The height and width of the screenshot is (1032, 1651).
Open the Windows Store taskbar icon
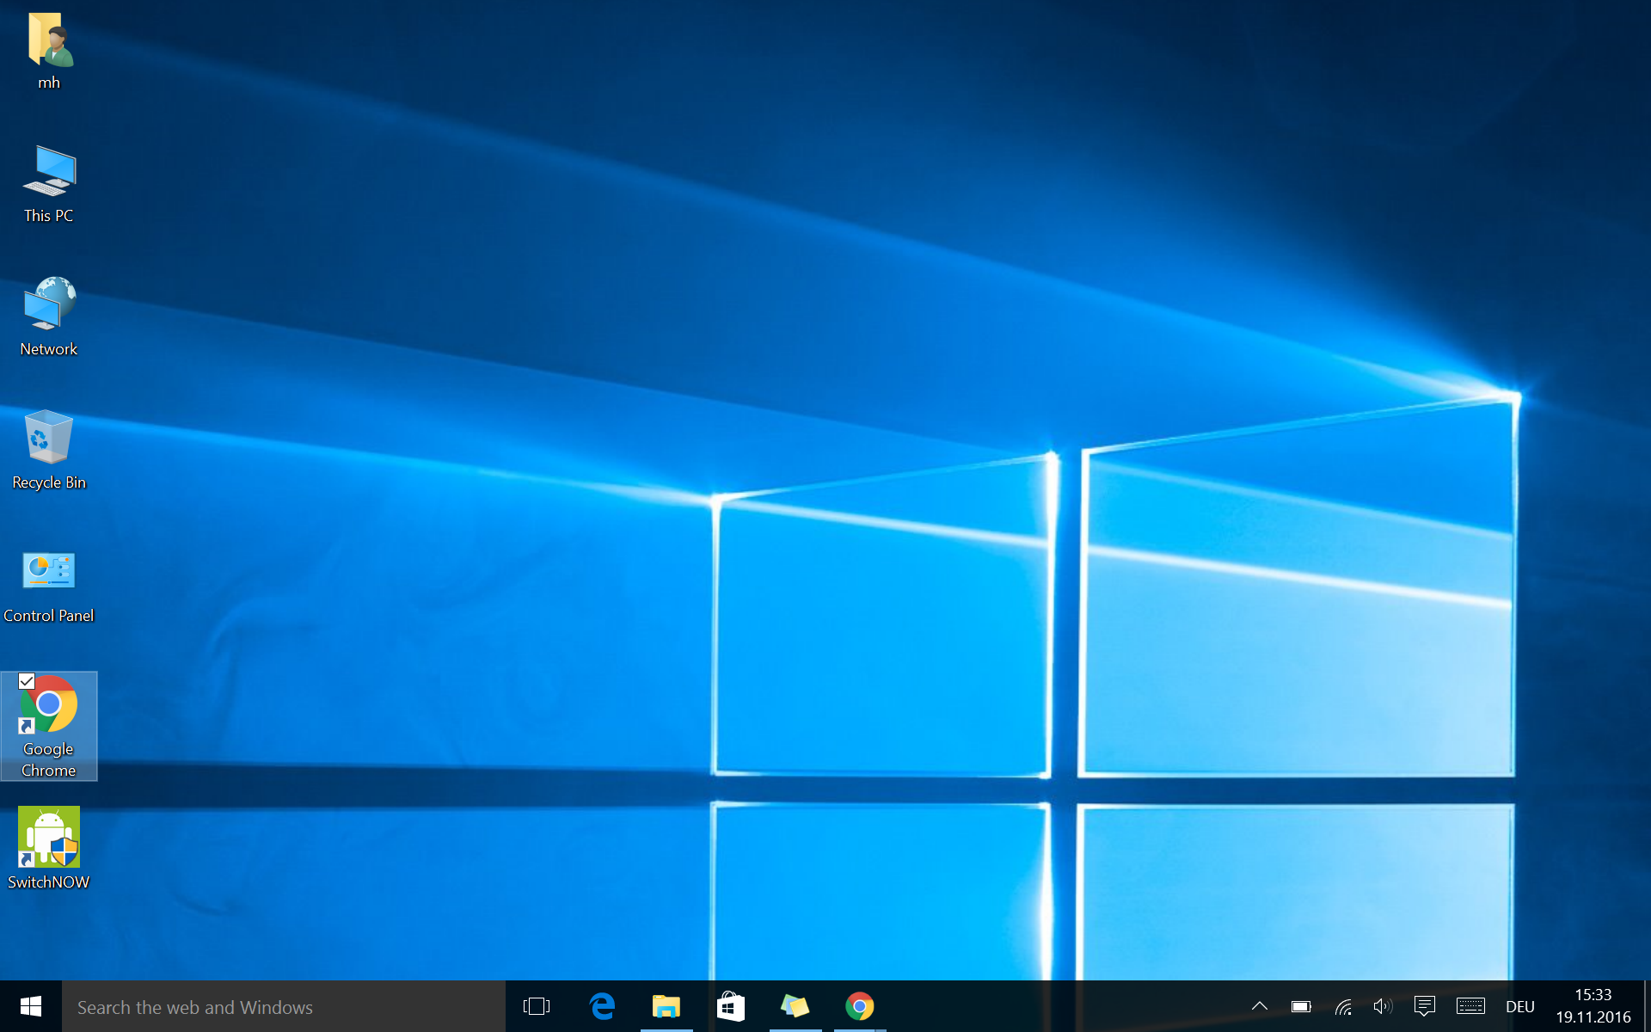click(731, 1006)
